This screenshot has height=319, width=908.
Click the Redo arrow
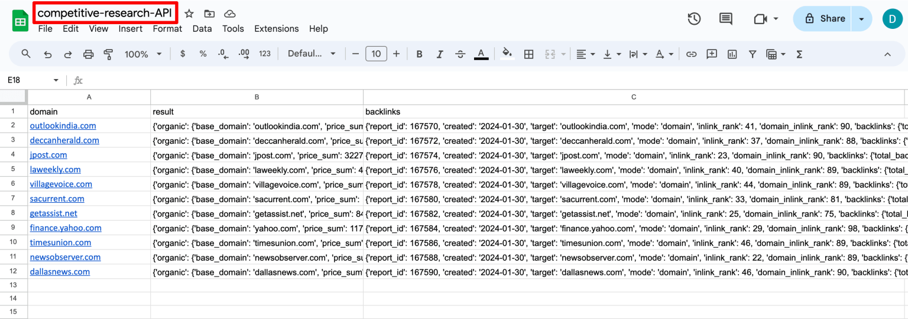(x=68, y=54)
